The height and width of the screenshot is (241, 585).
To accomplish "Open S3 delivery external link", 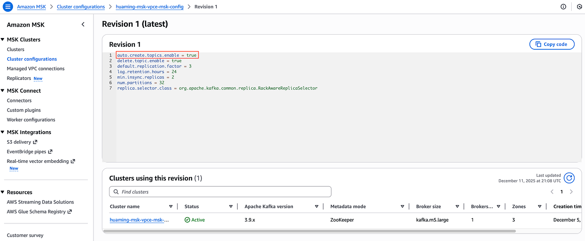I will (x=22, y=142).
